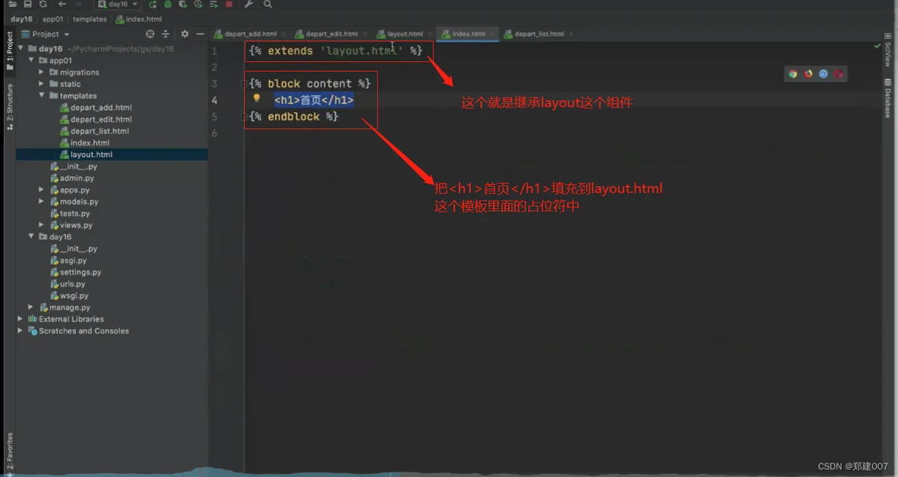Expand the static folder
This screenshot has width=898, height=477.
pyautogui.click(x=42, y=84)
